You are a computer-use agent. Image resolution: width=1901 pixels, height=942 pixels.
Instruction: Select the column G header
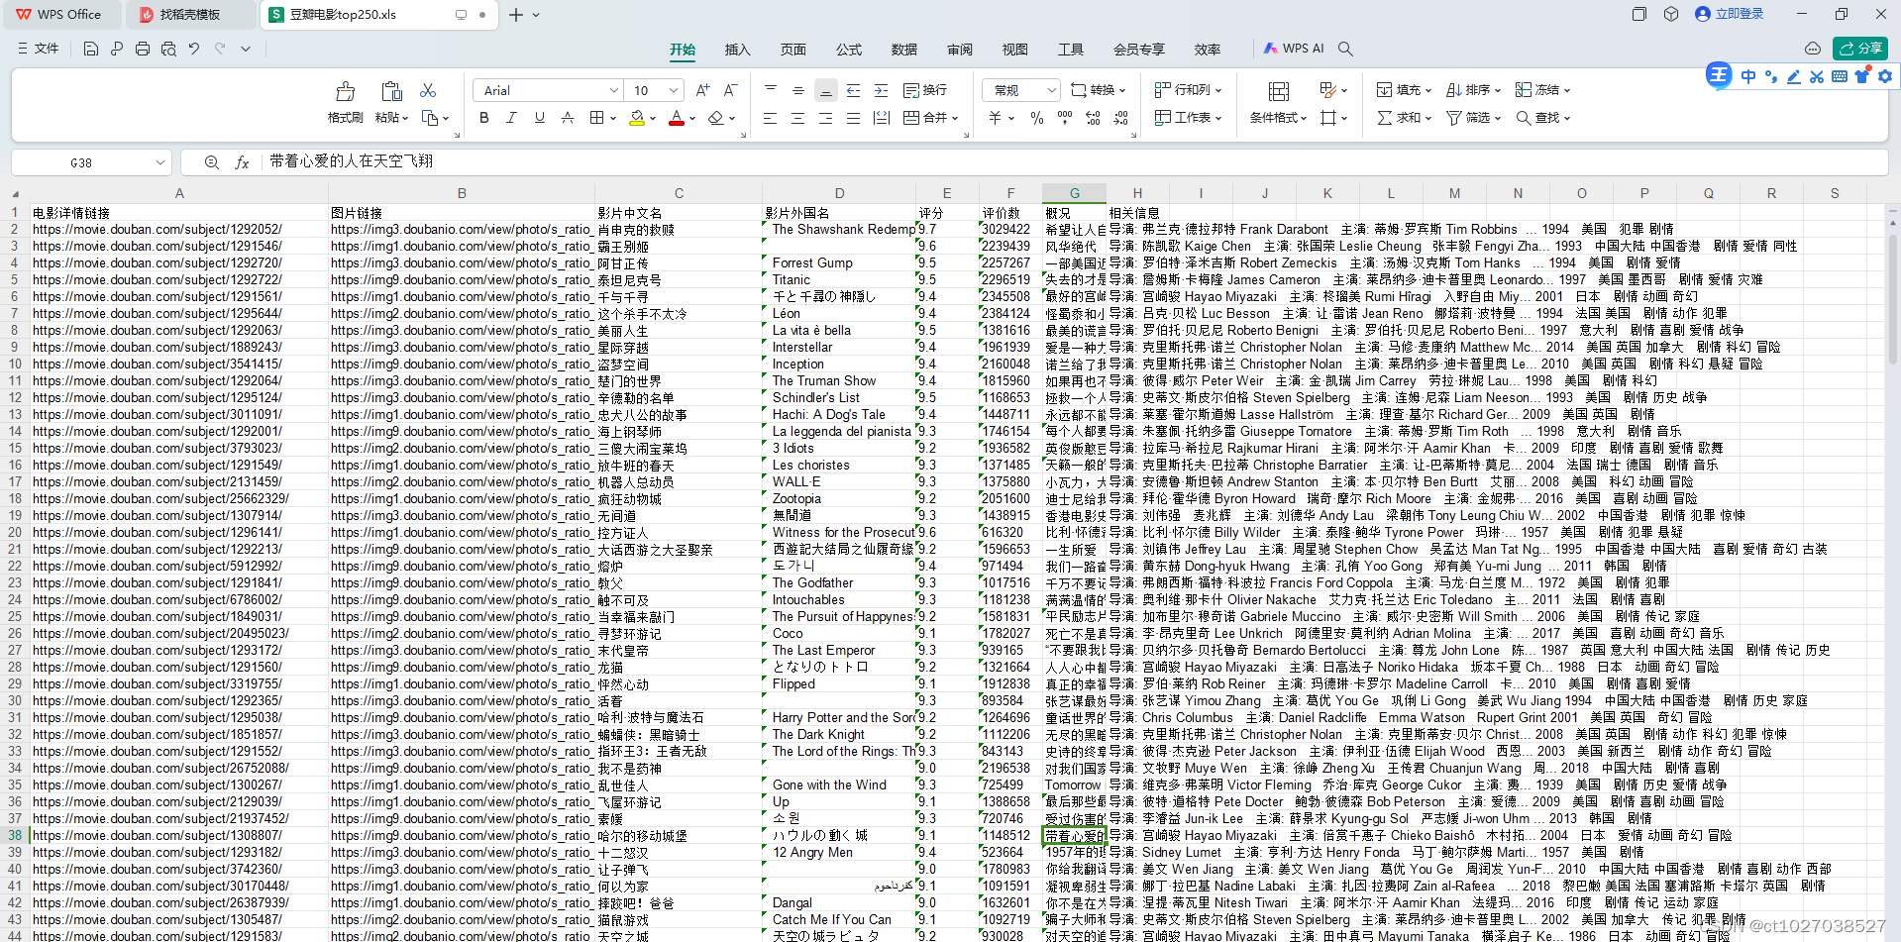tap(1074, 194)
